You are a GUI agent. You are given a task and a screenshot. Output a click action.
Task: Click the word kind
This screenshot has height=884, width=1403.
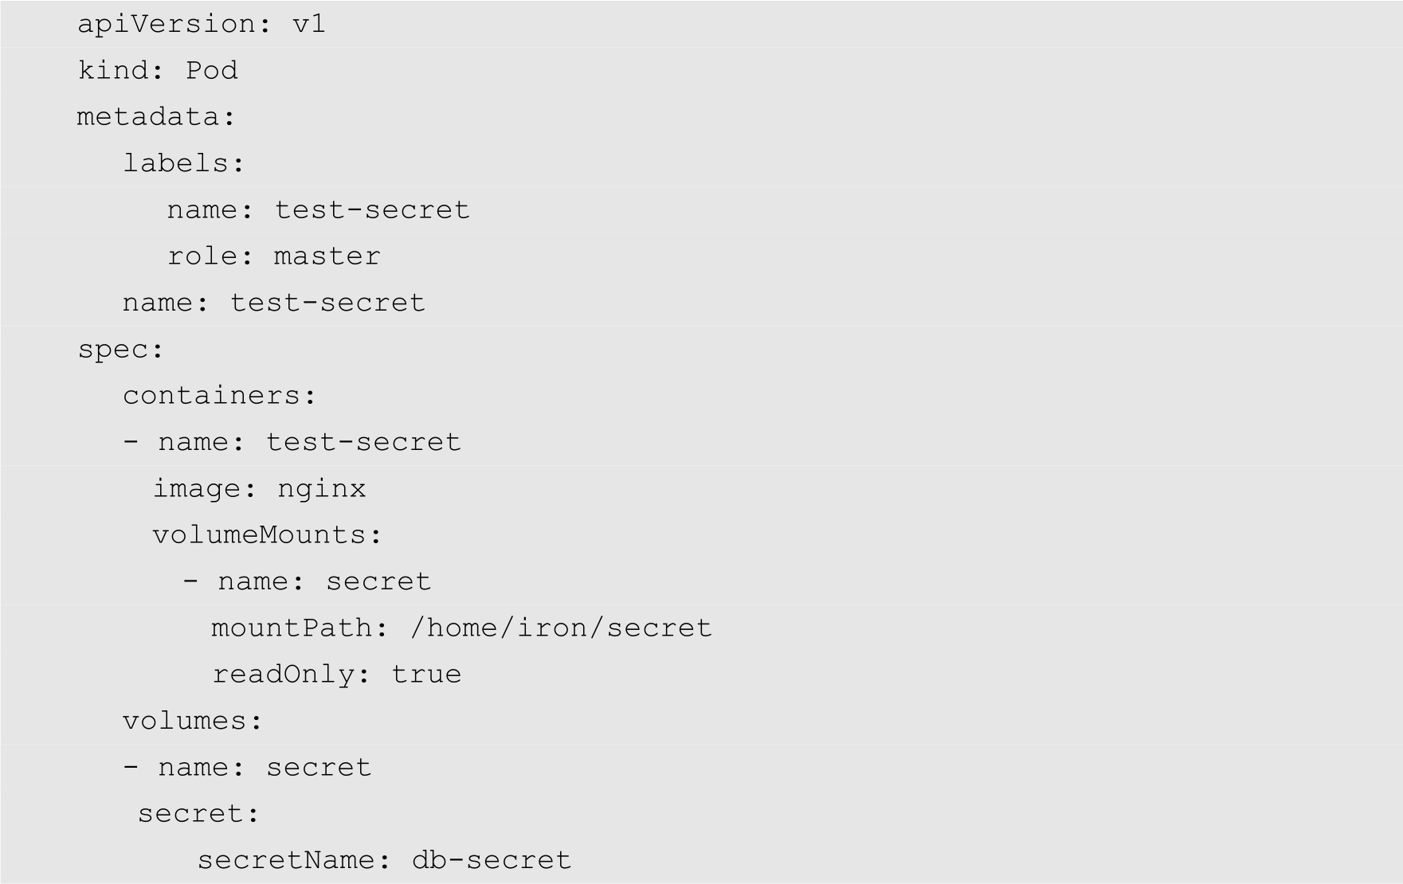click(113, 70)
